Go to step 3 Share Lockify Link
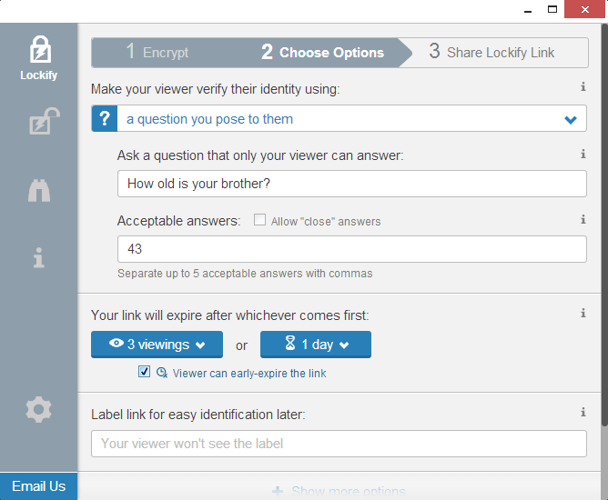608x500 pixels. point(491,53)
